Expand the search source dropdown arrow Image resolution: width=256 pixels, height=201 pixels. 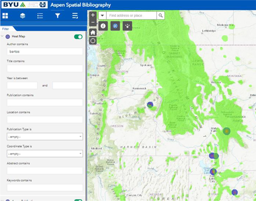pyautogui.click(x=102, y=16)
